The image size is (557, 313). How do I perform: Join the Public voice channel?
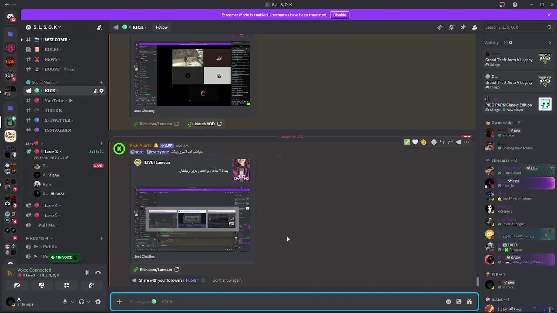point(65,246)
